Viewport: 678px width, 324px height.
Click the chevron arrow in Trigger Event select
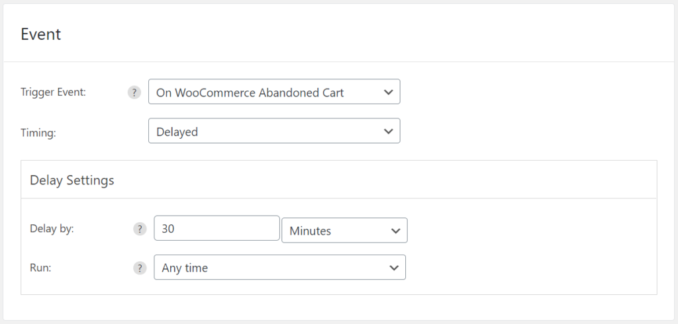pos(388,92)
